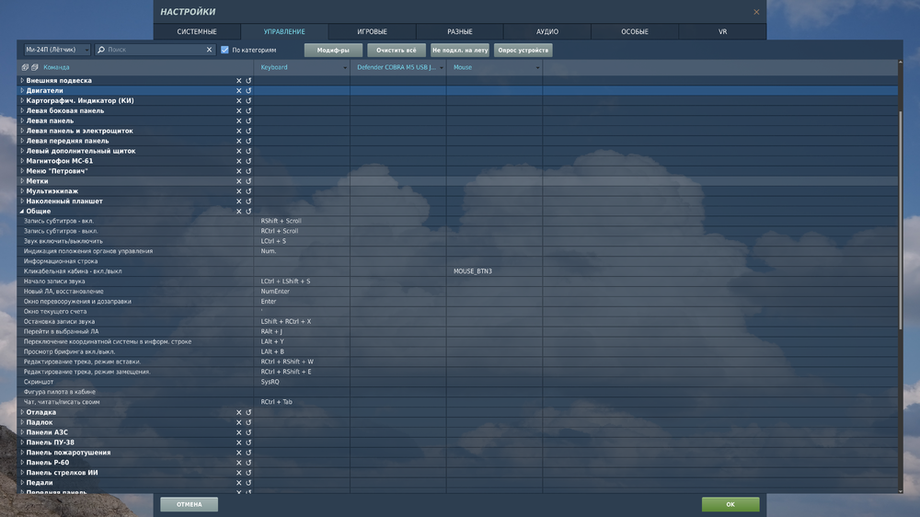Image resolution: width=920 pixels, height=517 pixels.
Task: Switch to the VR tab
Action: pos(723,31)
